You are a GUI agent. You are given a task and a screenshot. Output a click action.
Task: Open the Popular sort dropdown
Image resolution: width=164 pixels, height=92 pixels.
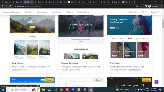(x=156, y=12)
